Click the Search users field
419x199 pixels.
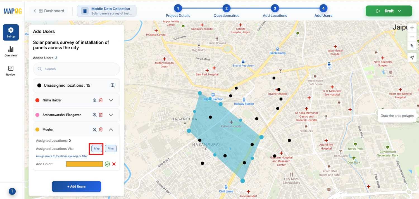coord(76,69)
